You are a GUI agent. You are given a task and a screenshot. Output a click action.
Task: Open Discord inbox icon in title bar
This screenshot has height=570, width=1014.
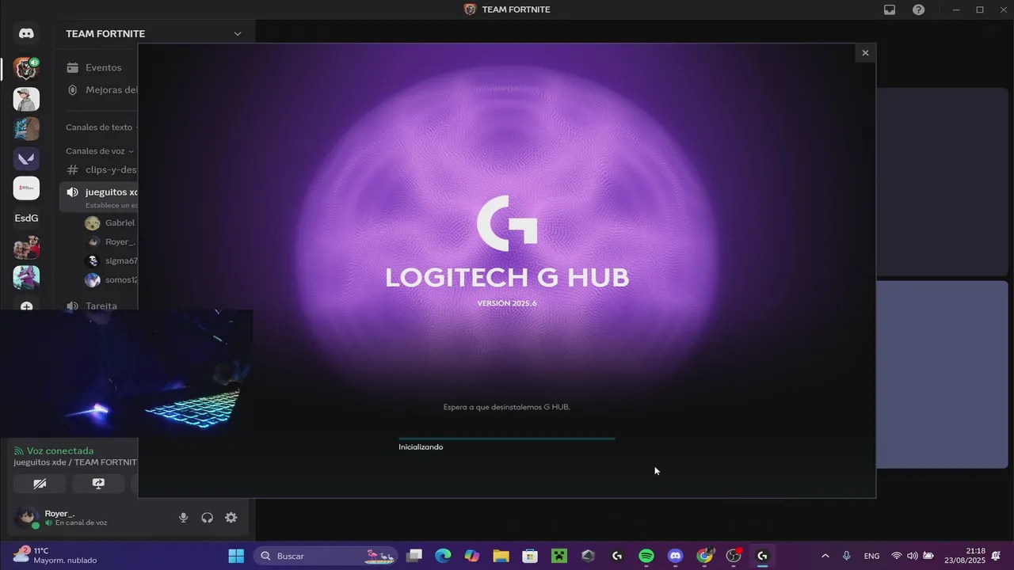click(x=890, y=9)
